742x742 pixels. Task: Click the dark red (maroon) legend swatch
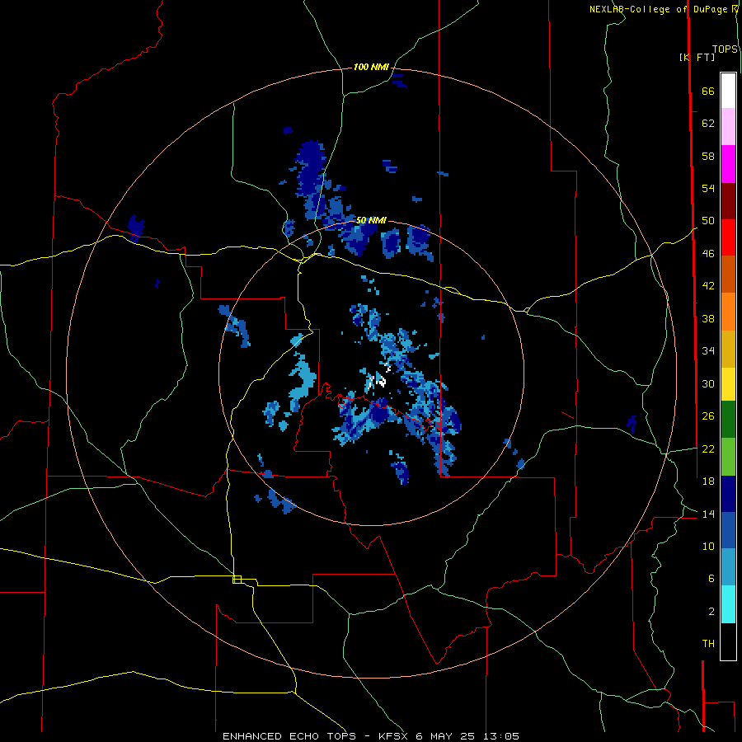(x=728, y=201)
